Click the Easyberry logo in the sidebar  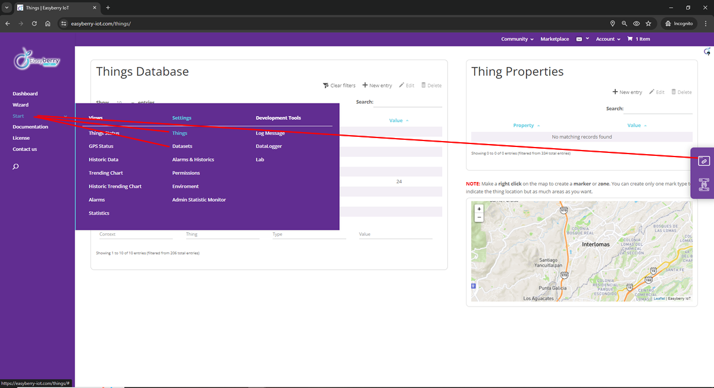[x=37, y=61]
